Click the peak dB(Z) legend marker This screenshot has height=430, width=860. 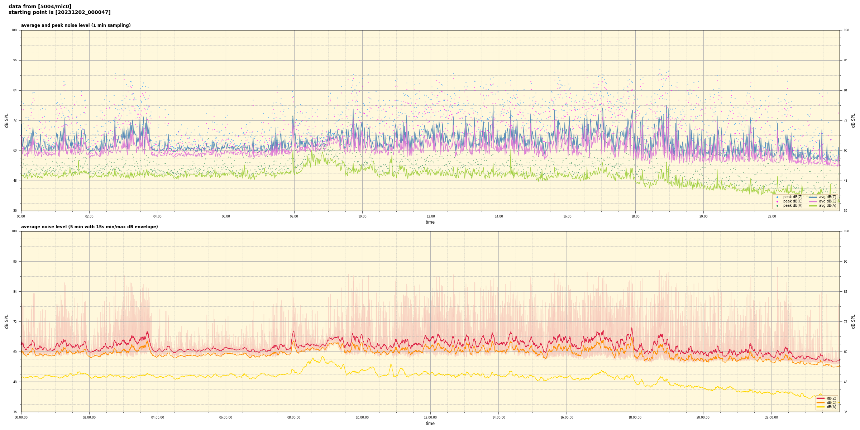[x=777, y=197]
